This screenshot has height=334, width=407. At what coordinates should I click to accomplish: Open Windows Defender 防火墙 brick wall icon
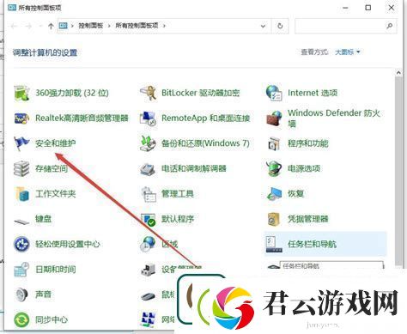(274, 118)
